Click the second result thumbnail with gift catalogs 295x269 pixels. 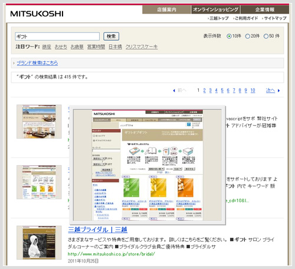[x=39, y=182]
